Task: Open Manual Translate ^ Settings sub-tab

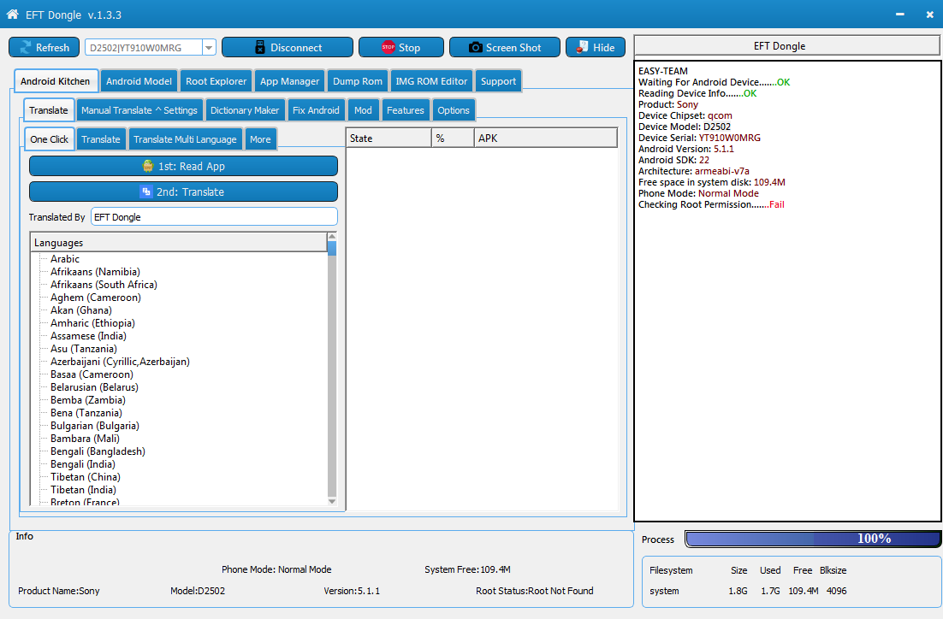Action: coord(139,110)
